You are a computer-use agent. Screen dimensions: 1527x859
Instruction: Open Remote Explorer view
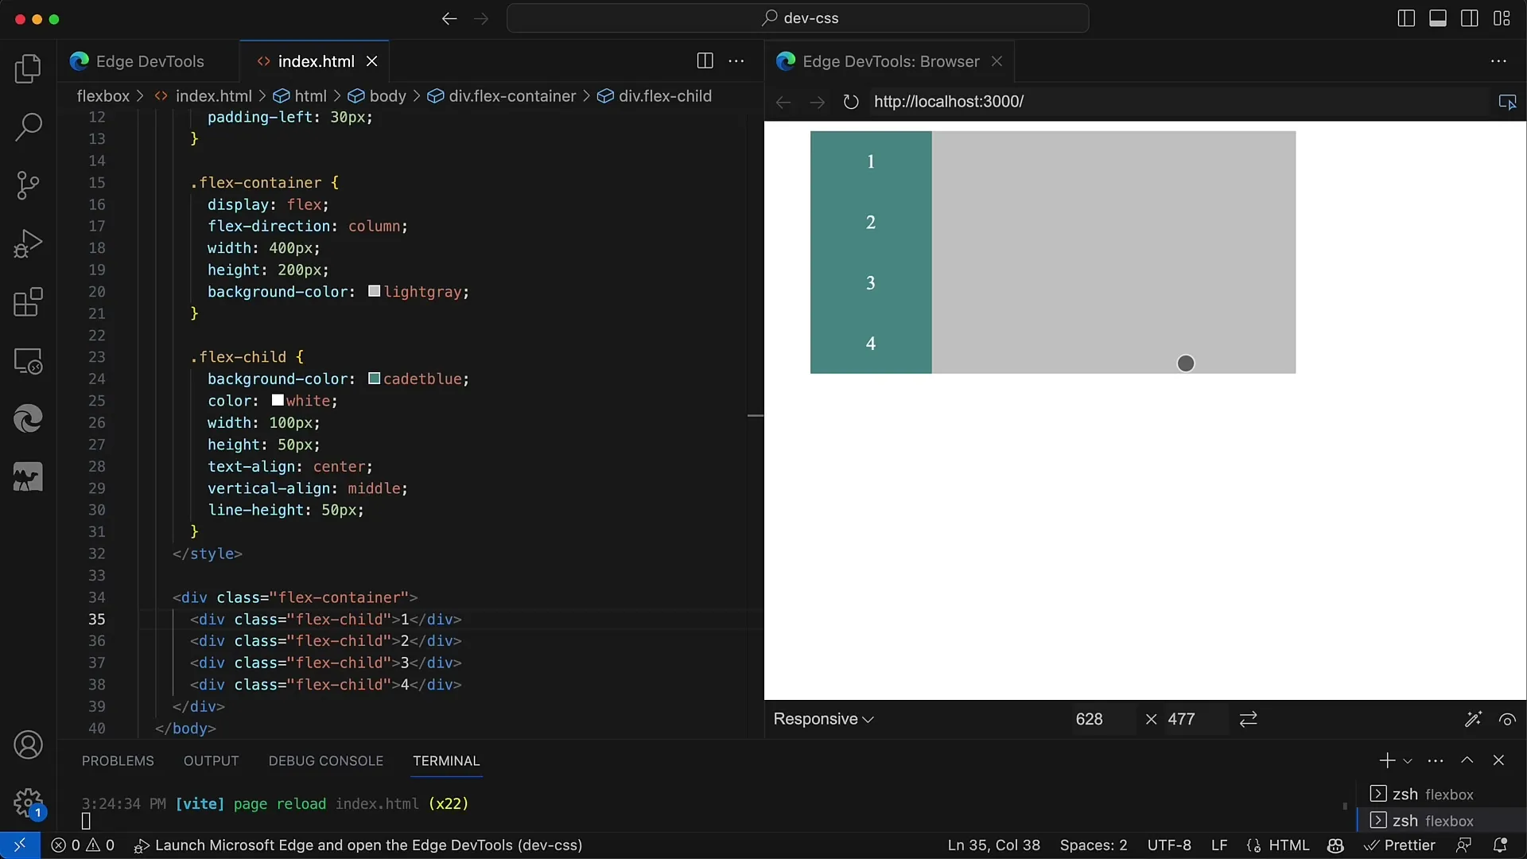[28, 361]
